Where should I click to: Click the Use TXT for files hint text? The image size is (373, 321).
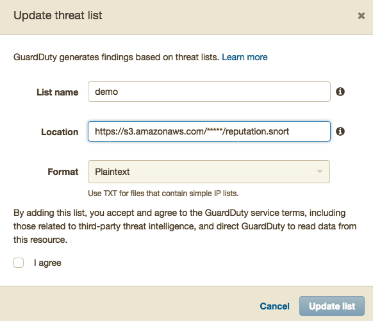163,193
